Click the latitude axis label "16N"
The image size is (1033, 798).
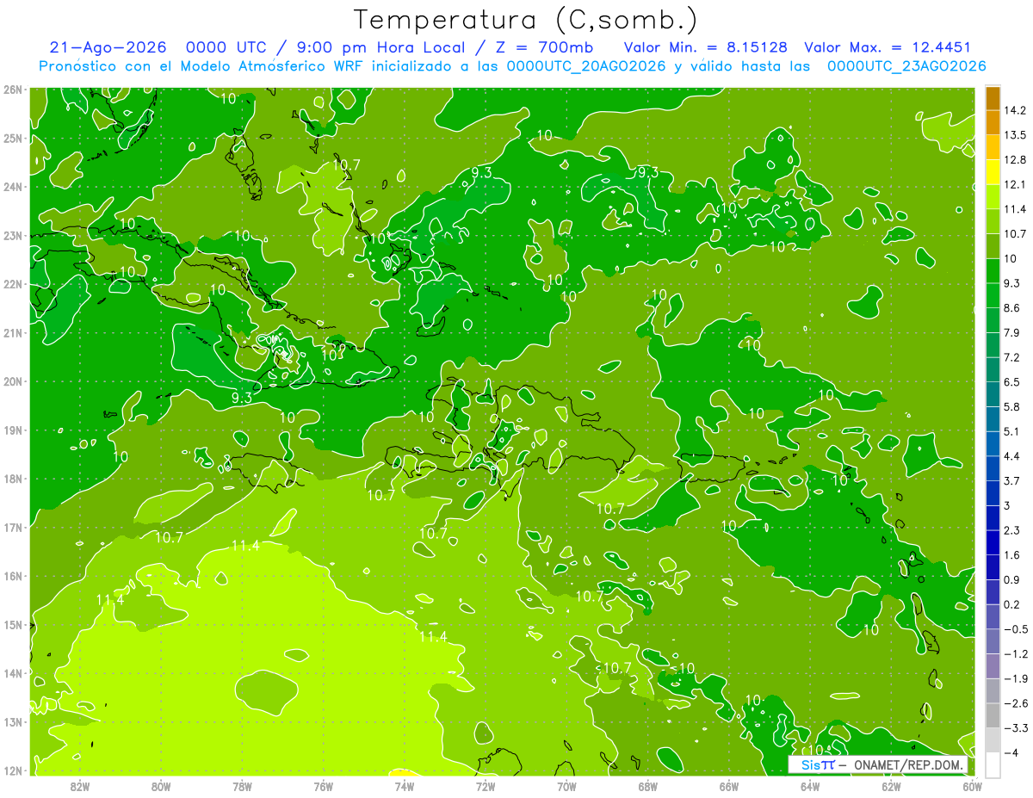tap(13, 576)
